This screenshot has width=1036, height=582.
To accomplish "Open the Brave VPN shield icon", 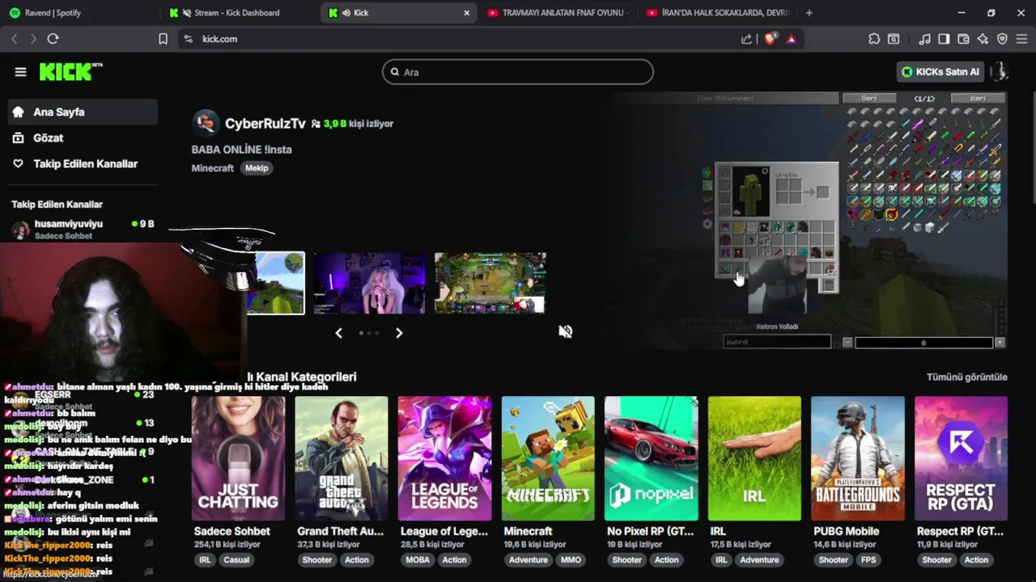I will coord(1002,39).
